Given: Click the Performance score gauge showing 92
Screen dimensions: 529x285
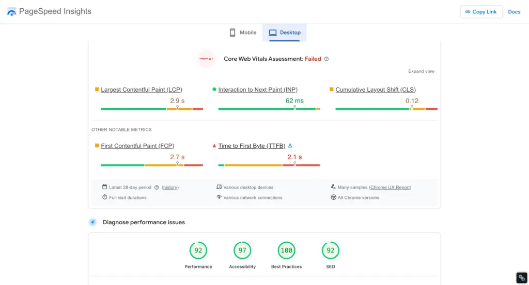Looking at the screenshot, I should click(x=198, y=250).
